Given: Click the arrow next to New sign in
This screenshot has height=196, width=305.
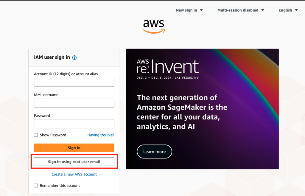Looking at the screenshot, I should point(201,10).
